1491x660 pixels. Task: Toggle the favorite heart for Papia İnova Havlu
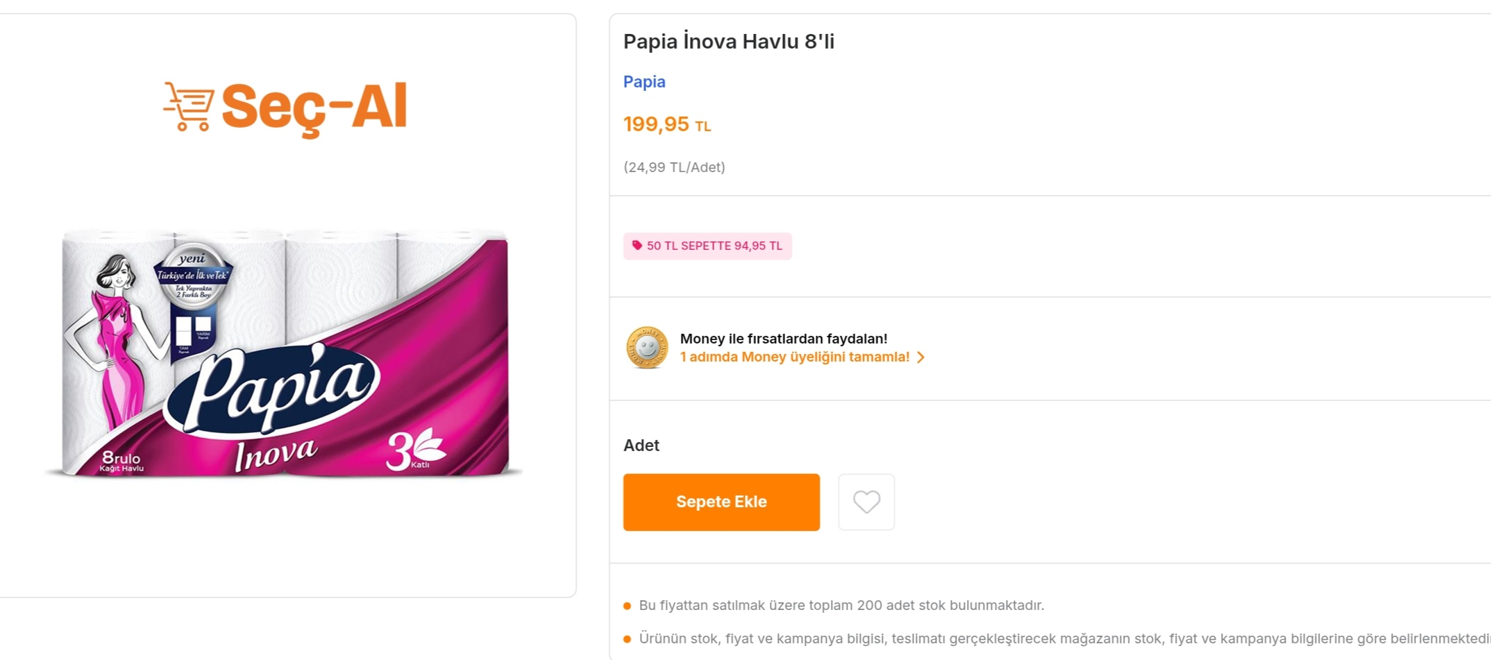pyautogui.click(x=866, y=501)
